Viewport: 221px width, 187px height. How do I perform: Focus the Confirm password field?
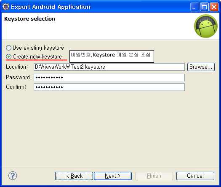[109, 87]
